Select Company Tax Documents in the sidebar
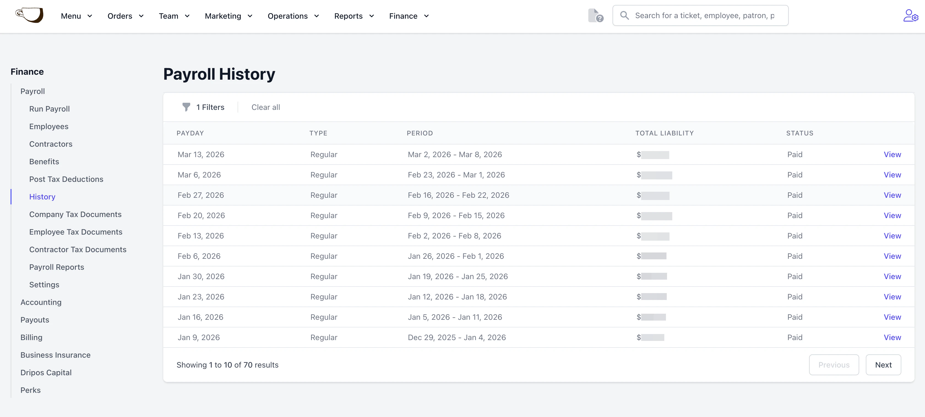Viewport: 925px width, 417px height. tap(75, 214)
